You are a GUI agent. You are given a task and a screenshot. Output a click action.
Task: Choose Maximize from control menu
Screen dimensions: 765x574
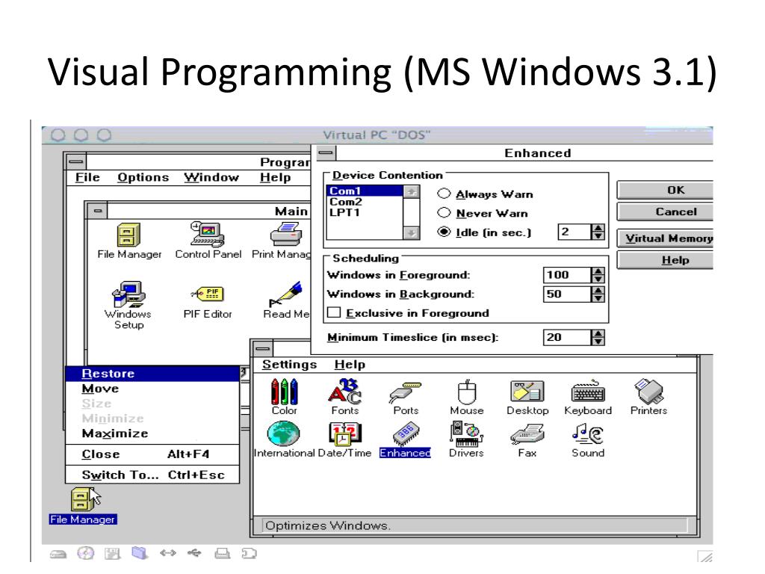tap(152, 433)
